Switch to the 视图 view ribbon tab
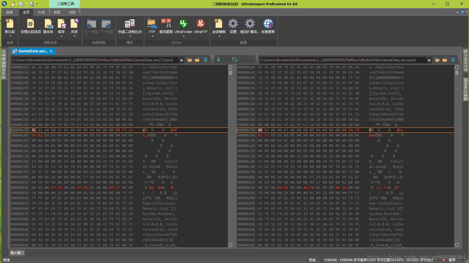The height and width of the screenshot is (263, 469). click(x=72, y=12)
